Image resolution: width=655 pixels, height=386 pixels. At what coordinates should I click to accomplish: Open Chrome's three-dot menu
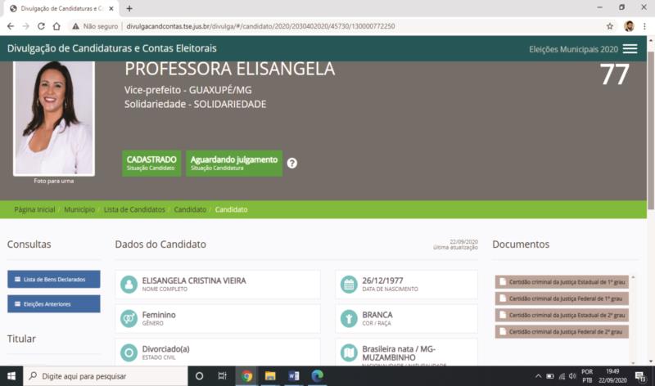pyautogui.click(x=644, y=26)
